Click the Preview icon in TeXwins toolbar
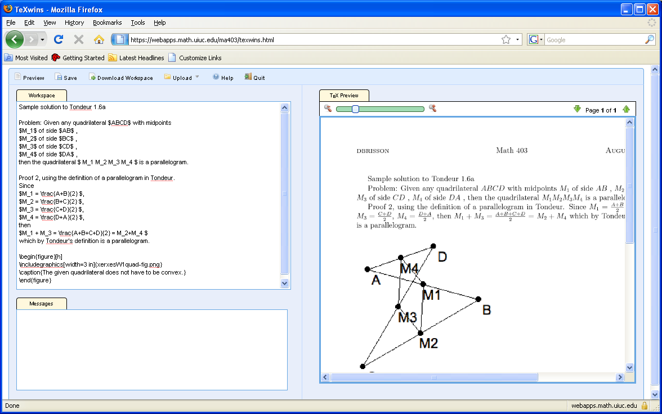 (x=17, y=77)
